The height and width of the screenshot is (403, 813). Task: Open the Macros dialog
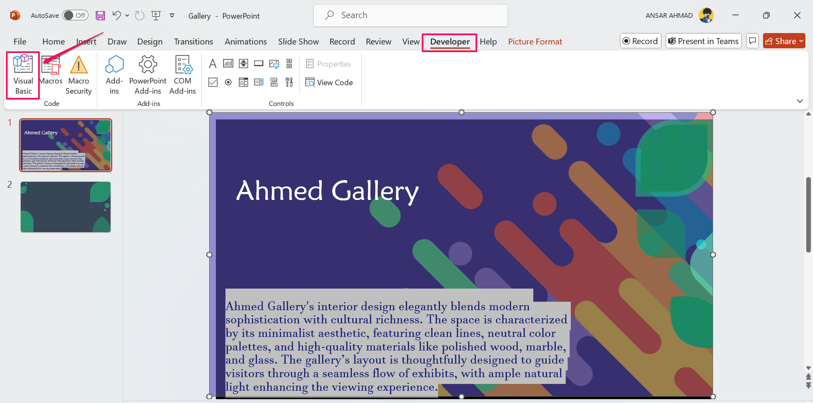[51, 71]
